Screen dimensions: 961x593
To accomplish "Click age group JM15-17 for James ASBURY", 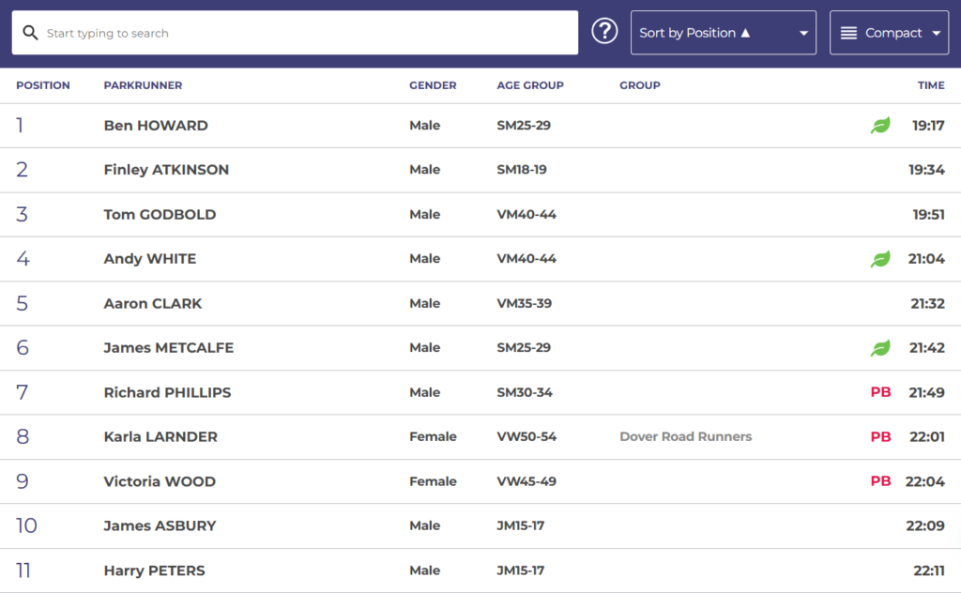I will point(520,525).
